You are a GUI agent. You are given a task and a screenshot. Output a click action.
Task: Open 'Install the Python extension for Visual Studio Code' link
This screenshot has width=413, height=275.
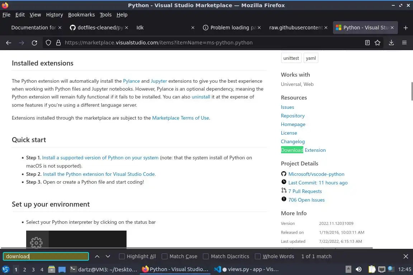point(99,174)
